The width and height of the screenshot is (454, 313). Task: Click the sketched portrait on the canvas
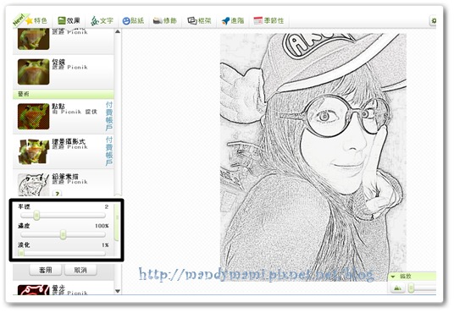point(313,157)
